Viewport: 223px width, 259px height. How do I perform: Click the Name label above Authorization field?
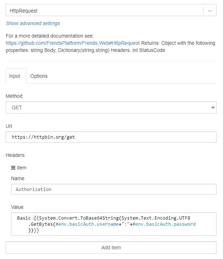click(17, 178)
